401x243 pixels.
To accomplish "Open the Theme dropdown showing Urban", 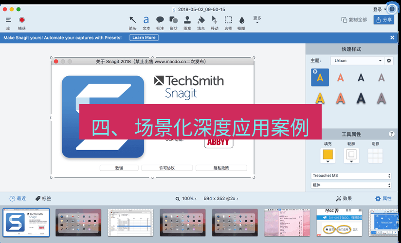I will 357,61.
